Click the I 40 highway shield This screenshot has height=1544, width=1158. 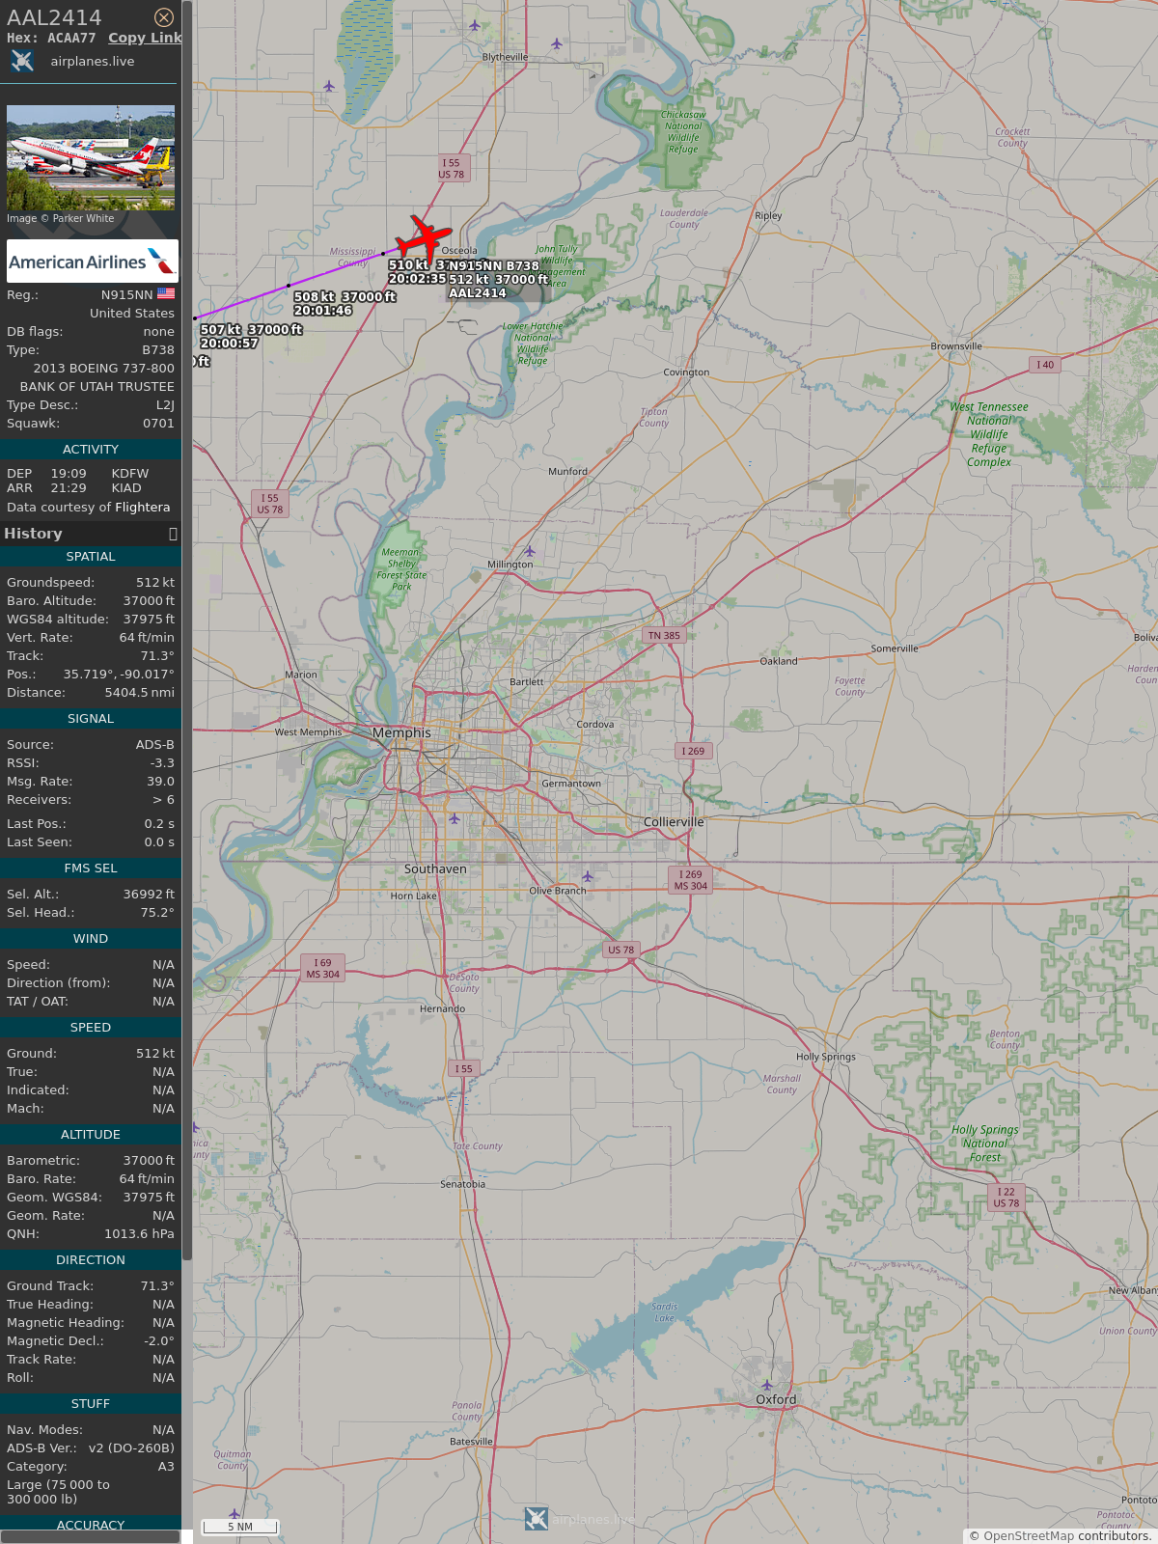click(x=1045, y=364)
